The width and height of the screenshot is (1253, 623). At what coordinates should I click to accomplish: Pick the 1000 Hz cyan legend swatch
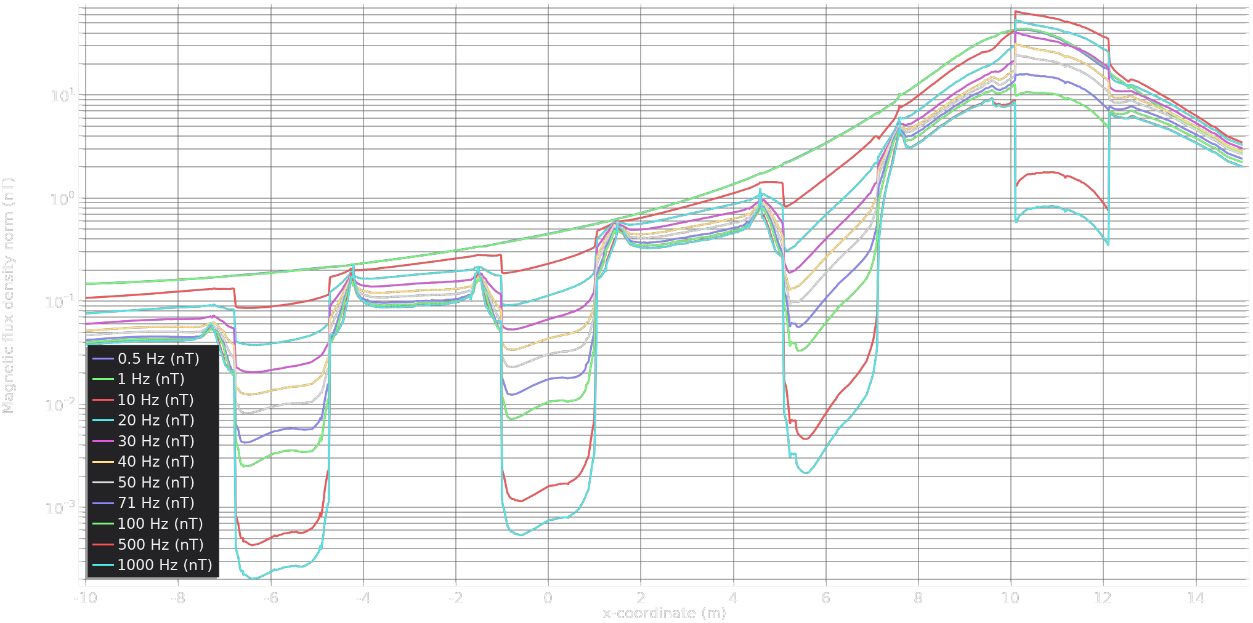(x=103, y=565)
